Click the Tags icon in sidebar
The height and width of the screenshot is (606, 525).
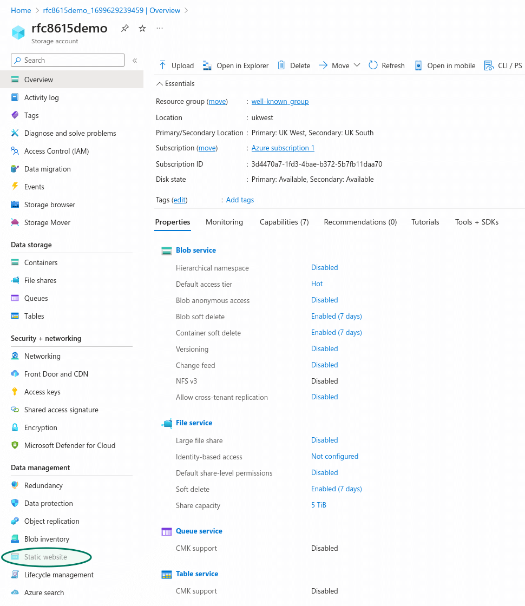point(15,115)
